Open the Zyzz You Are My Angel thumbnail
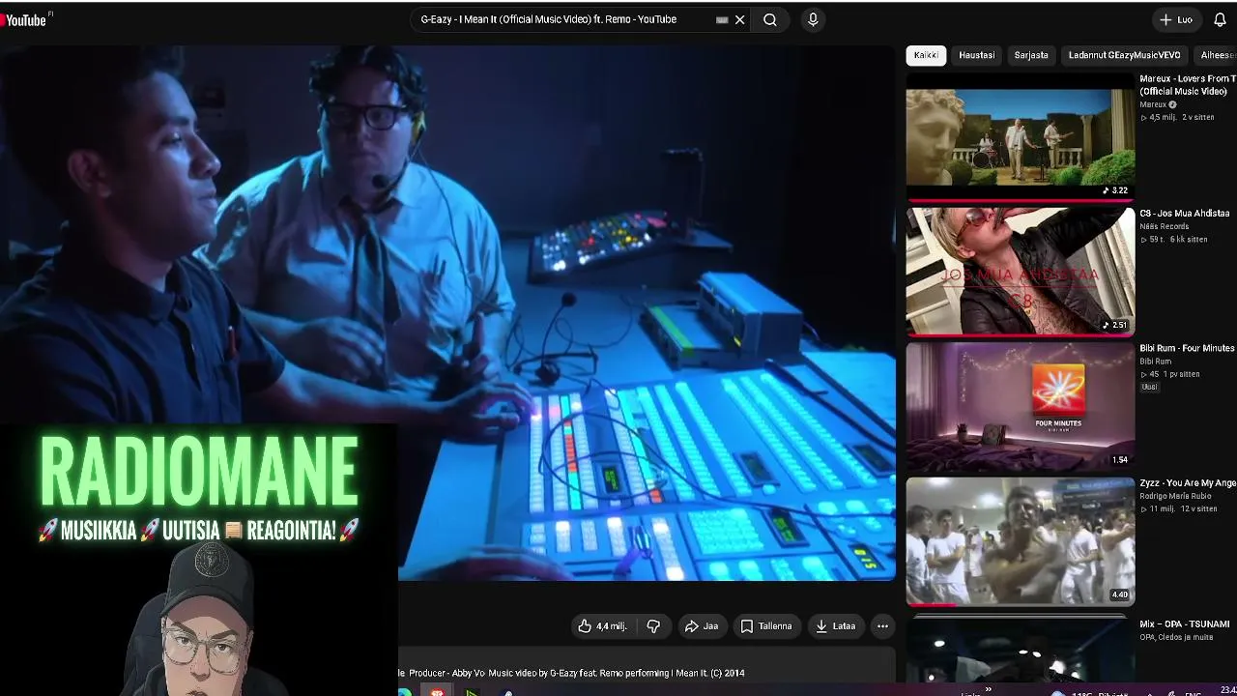1237x696 pixels. (1021, 541)
